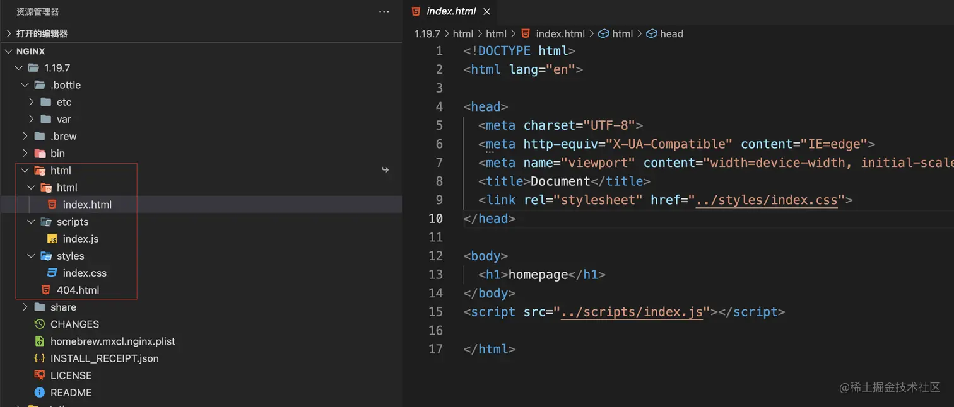Click the "stylesheet" rel value
Screen dimensions: 954x407
[x=598, y=200]
